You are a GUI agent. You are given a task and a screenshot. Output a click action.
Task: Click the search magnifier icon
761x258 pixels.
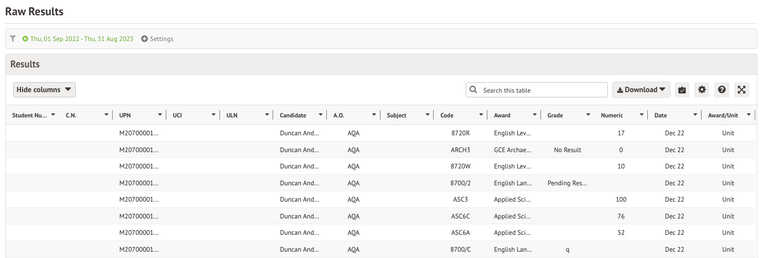coord(474,90)
